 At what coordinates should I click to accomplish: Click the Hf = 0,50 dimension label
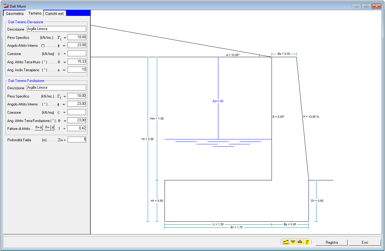pyautogui.click(x=157, y=201)
